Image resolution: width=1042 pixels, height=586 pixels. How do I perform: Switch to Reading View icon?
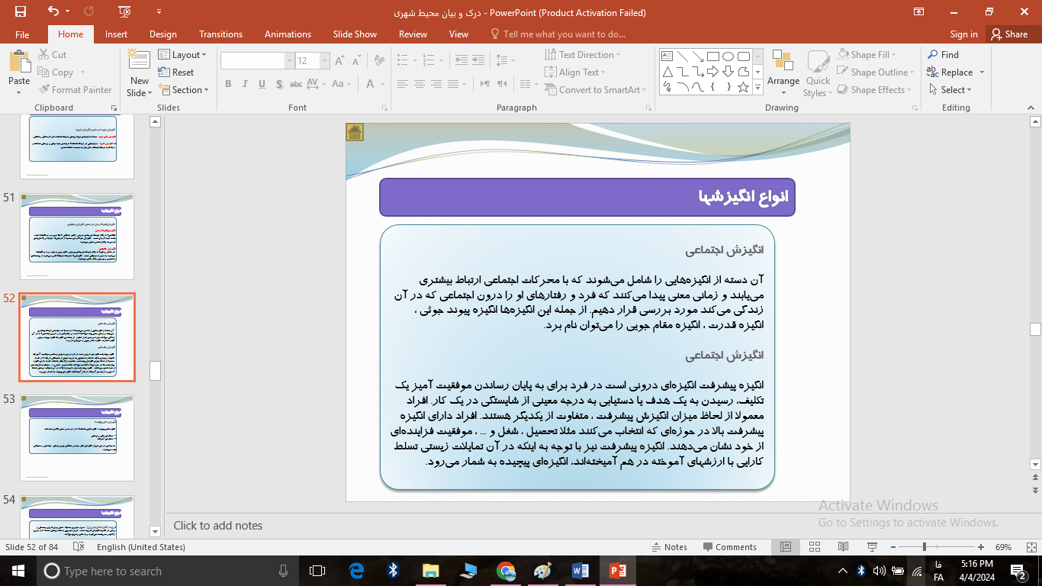tap(843, 547)
